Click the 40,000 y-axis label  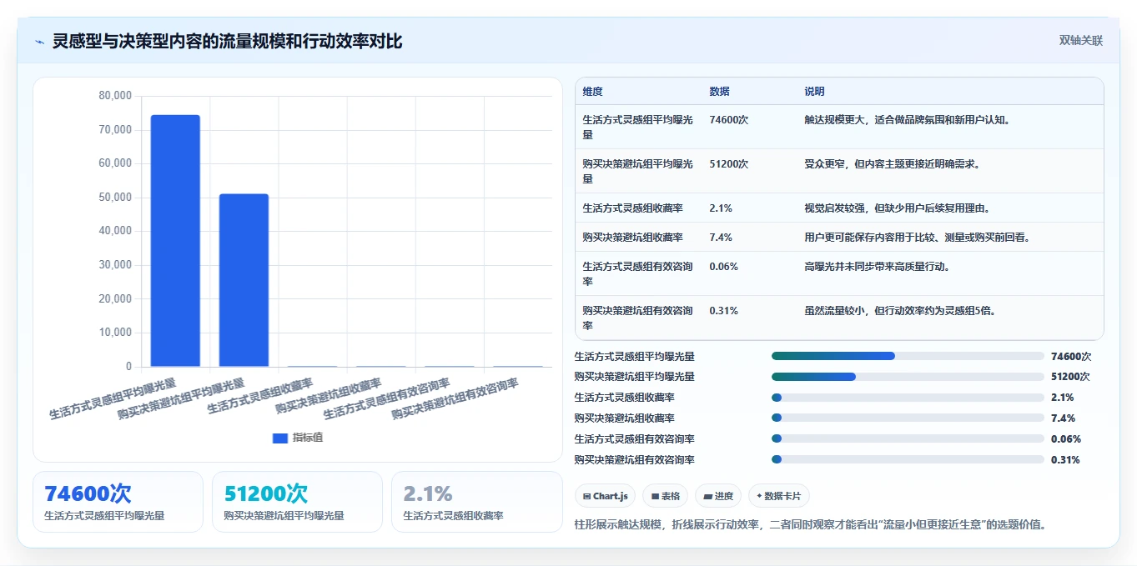(x=115, y=231)
